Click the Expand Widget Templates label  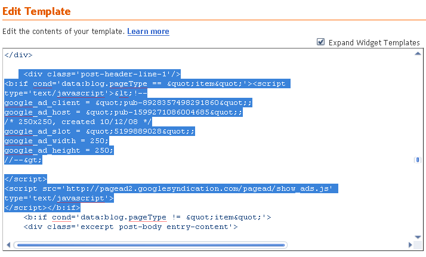click(374, 42)
